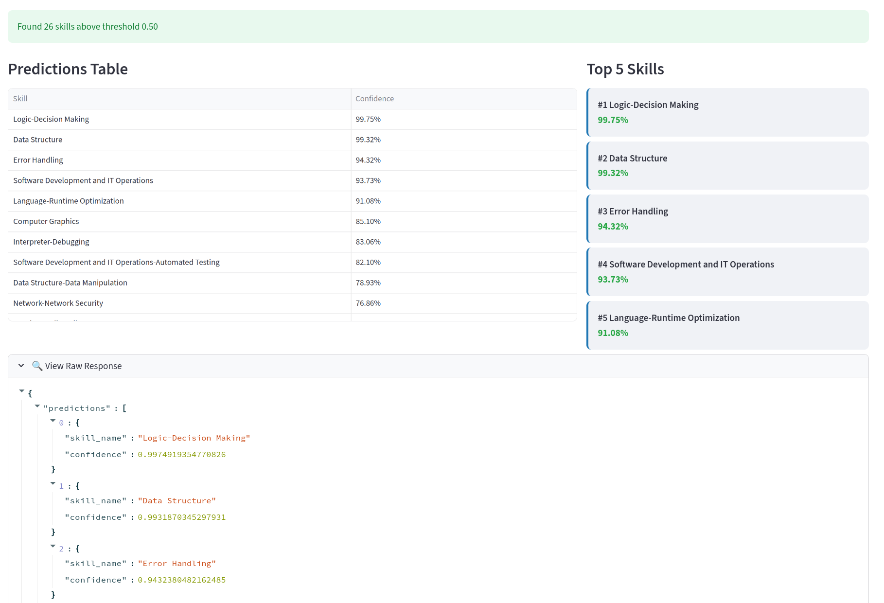Select the Computer Graphics row in table
The image size is (884, 603).
pyautogui.click(x=46, y=221)
